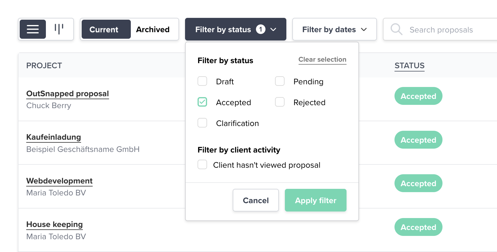The width and height of the screenshot is (497, 252).
Task: Click the Search proposals input field
Action: [x=441, y=29]
